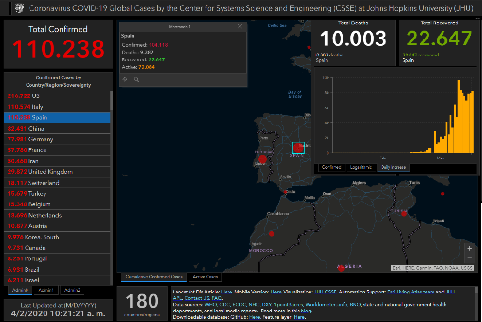Image resolution: width=482 pixels, height=322 pixels.
Task: Select Belgium in the country list
Action: [x=57, y=204]
